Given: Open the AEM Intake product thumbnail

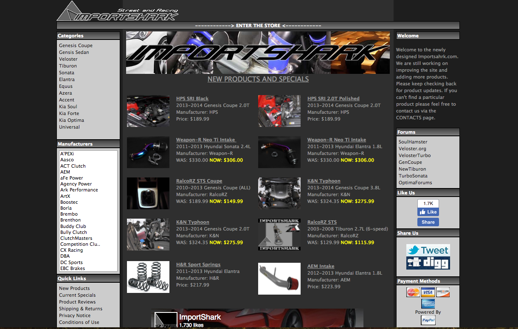Looking at the screenshot, I should click(x=279, y=279).
